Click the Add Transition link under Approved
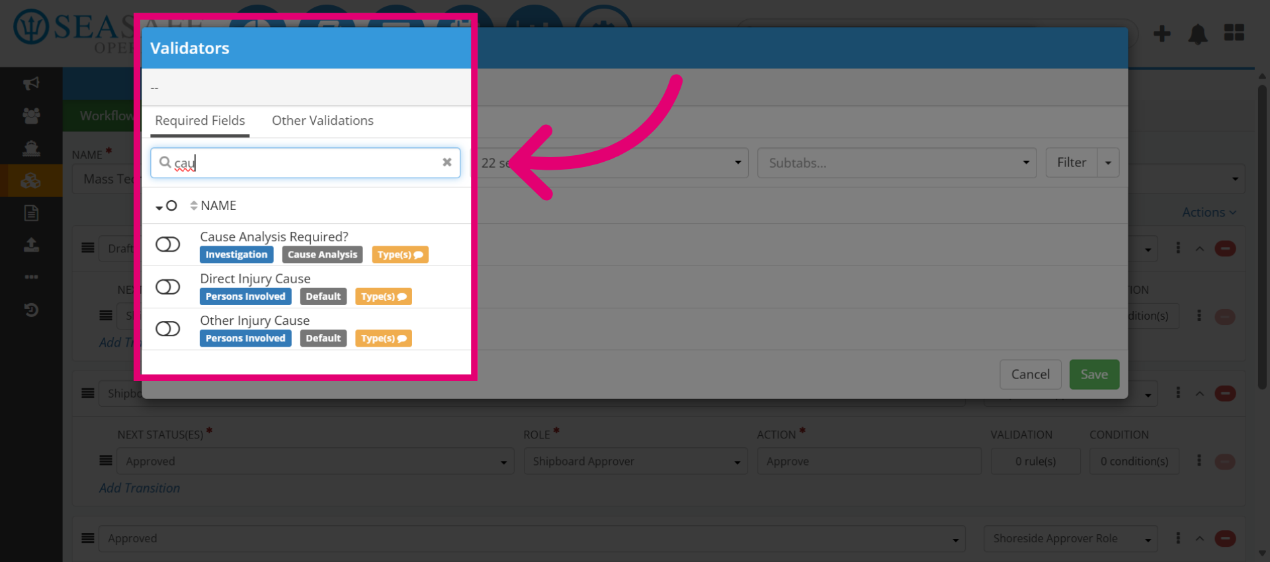The height and width of the screenshot is (562, 1270). [x=140, y=488]
